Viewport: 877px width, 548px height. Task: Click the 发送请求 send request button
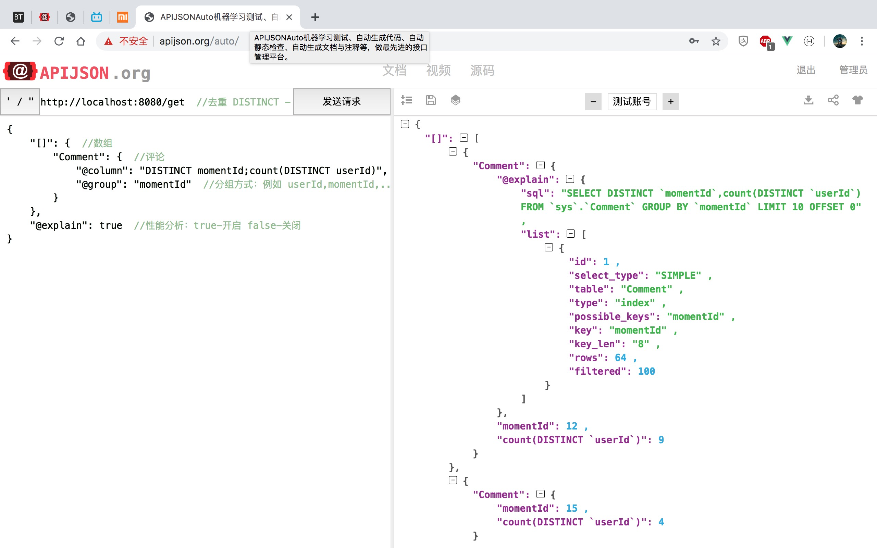(x=341, y=102)
